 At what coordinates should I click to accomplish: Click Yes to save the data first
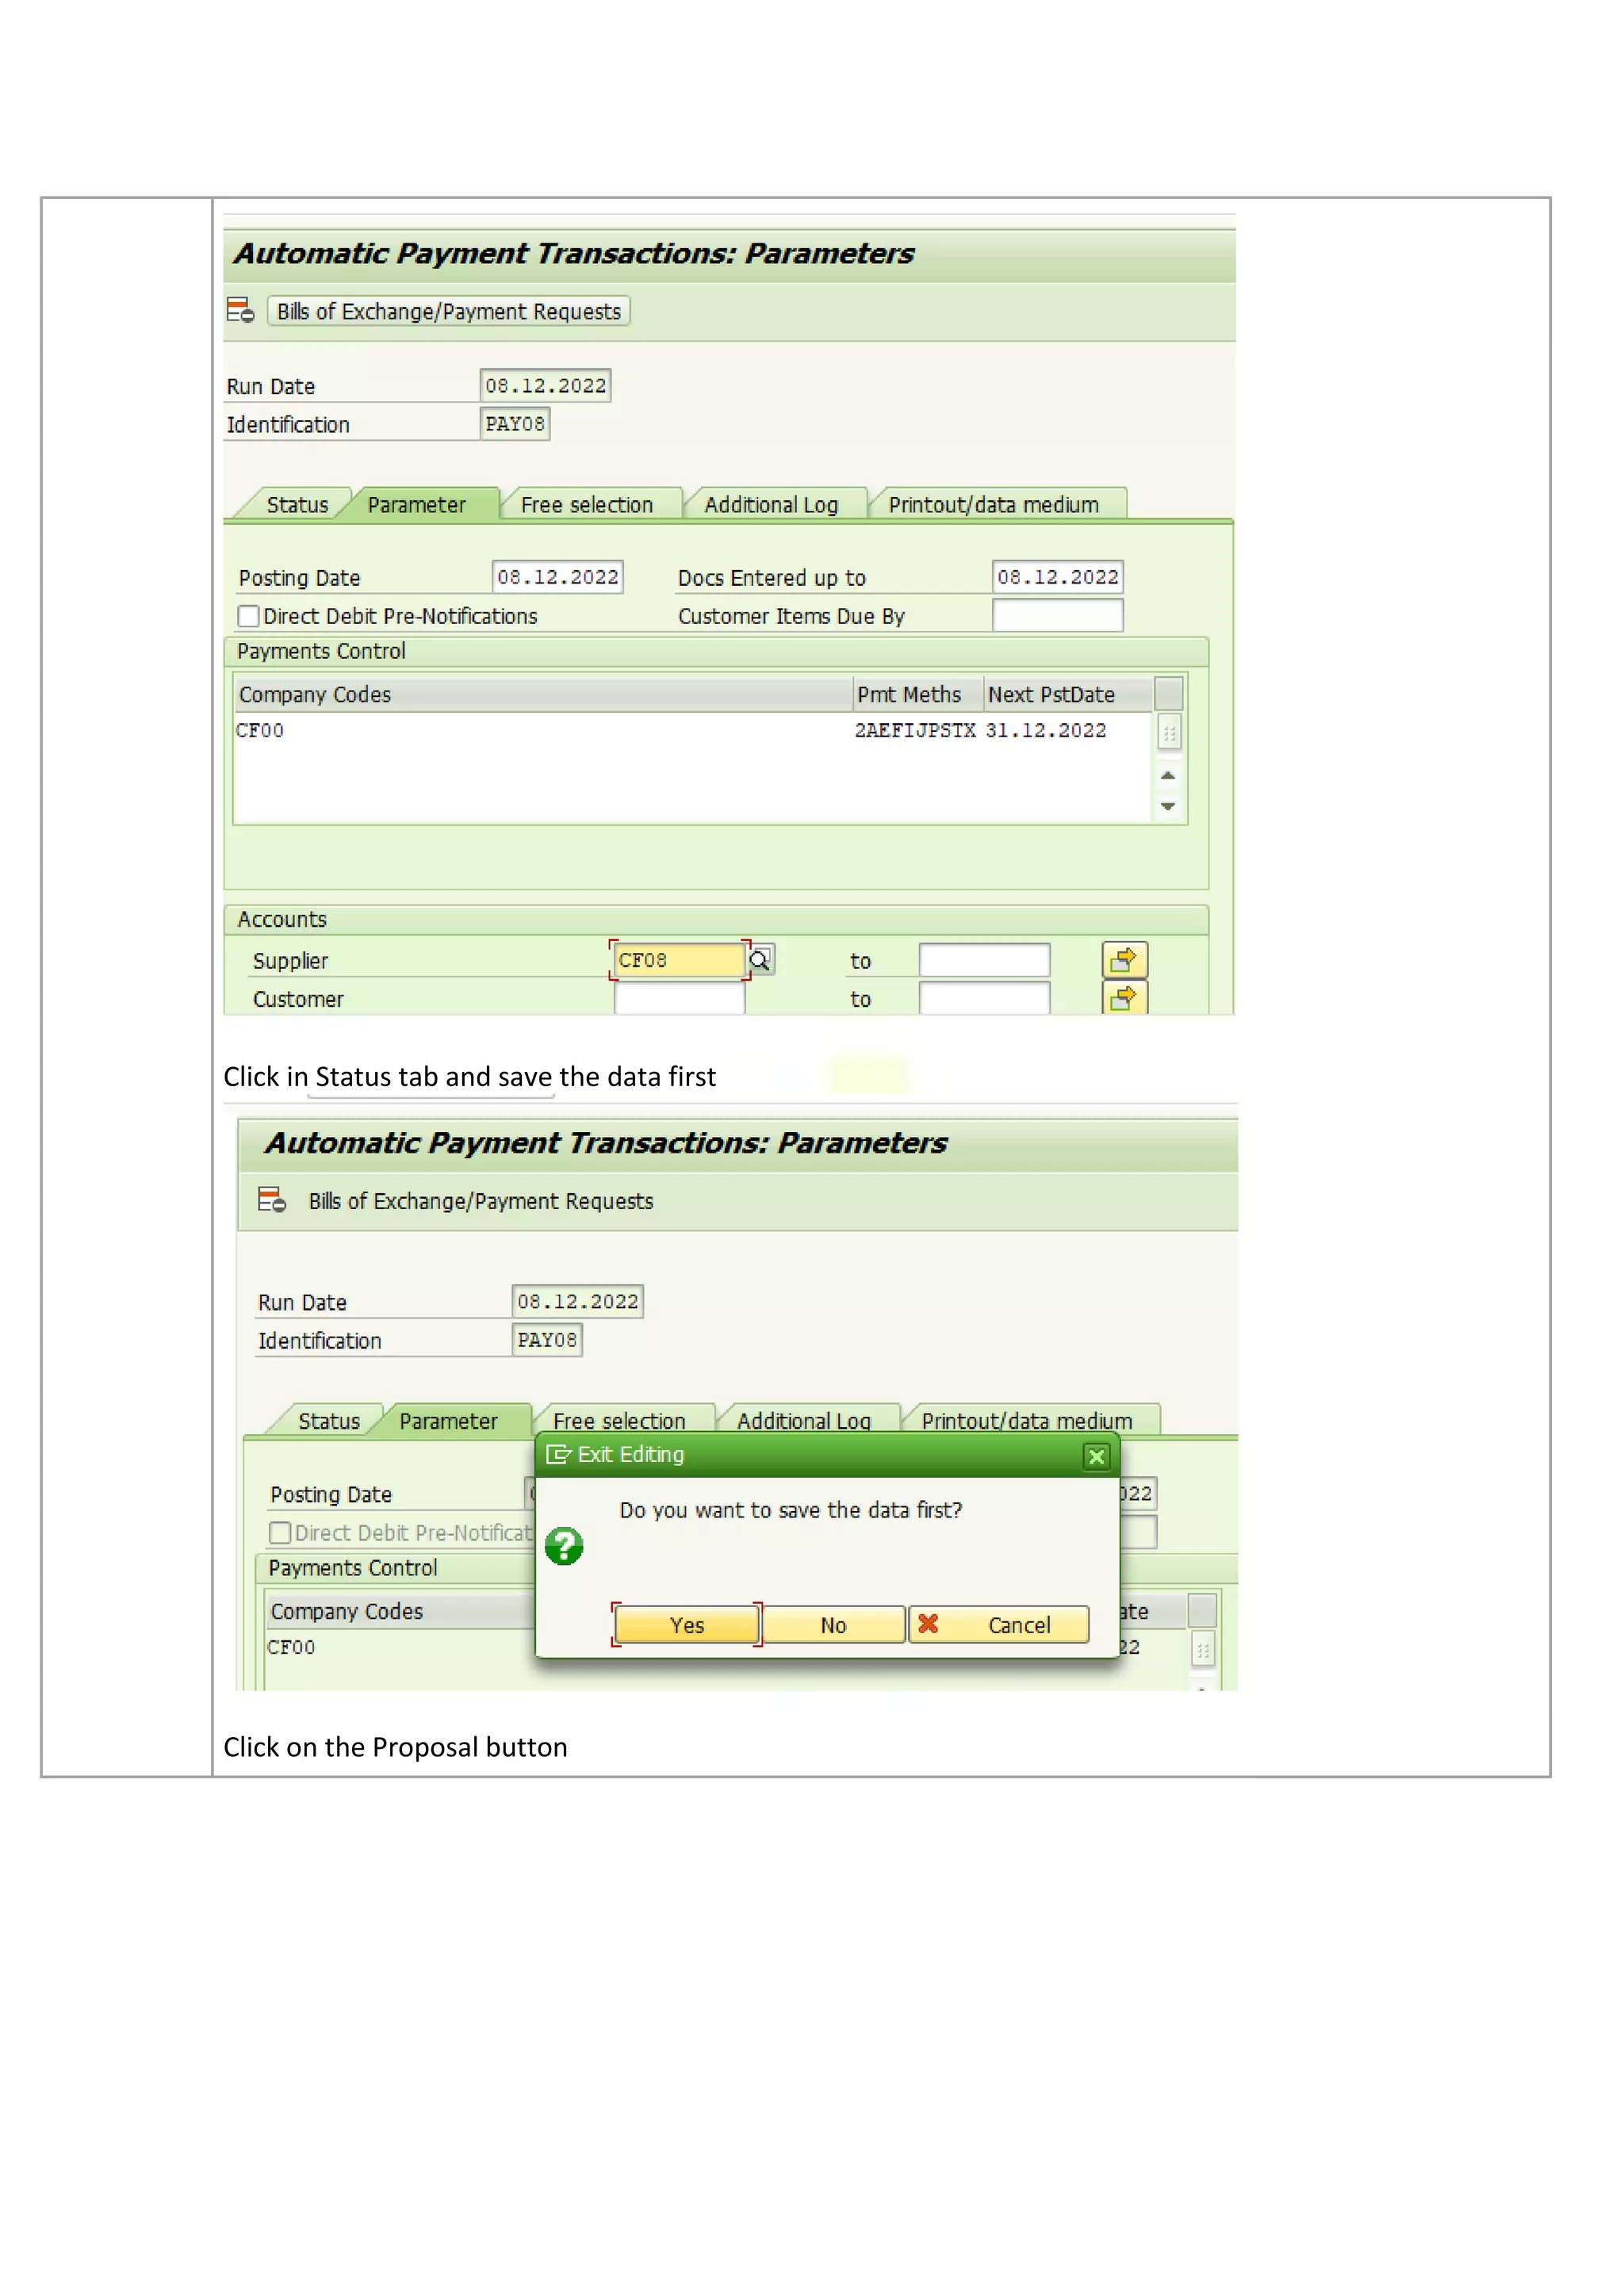point(687,1625)
